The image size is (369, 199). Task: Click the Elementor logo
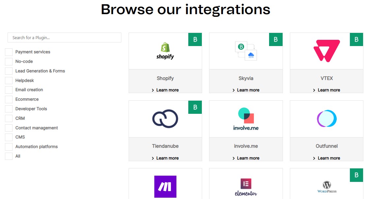pos(246,187)
